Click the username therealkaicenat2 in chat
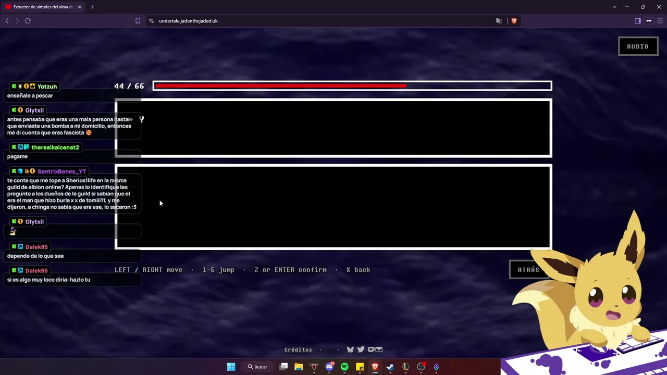The image size is (667, 375). point(55,147)
